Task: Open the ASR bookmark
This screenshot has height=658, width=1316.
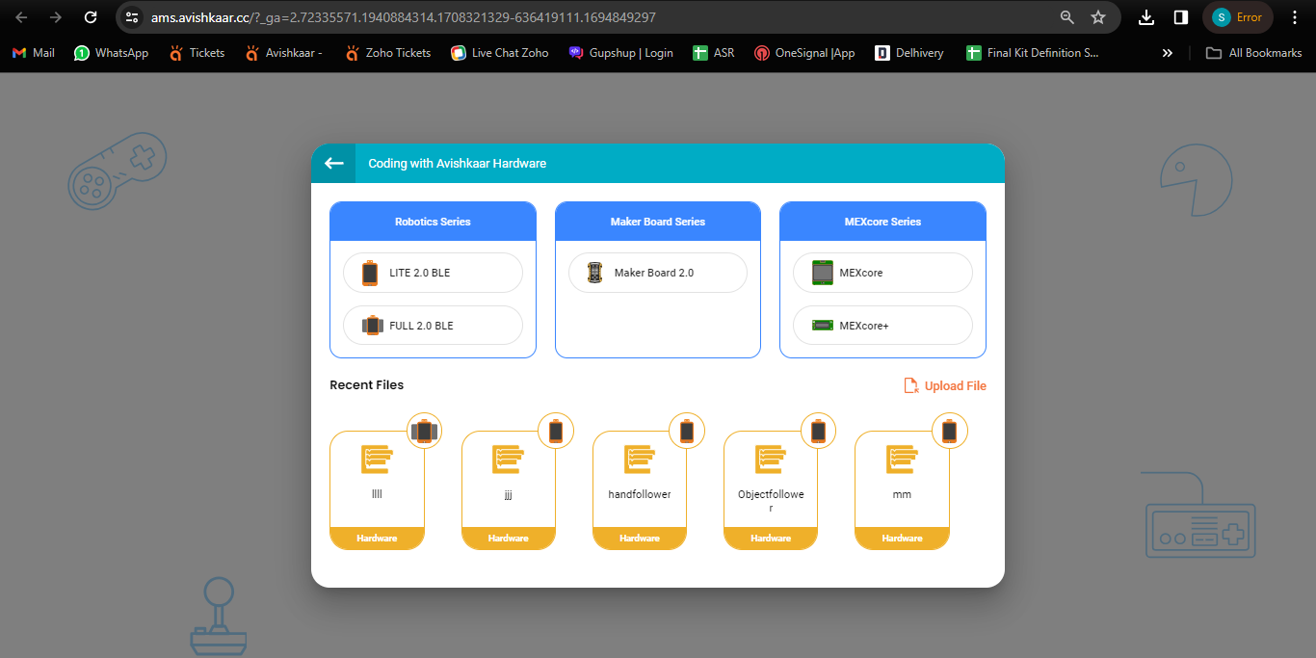Action: click(714, 53)
